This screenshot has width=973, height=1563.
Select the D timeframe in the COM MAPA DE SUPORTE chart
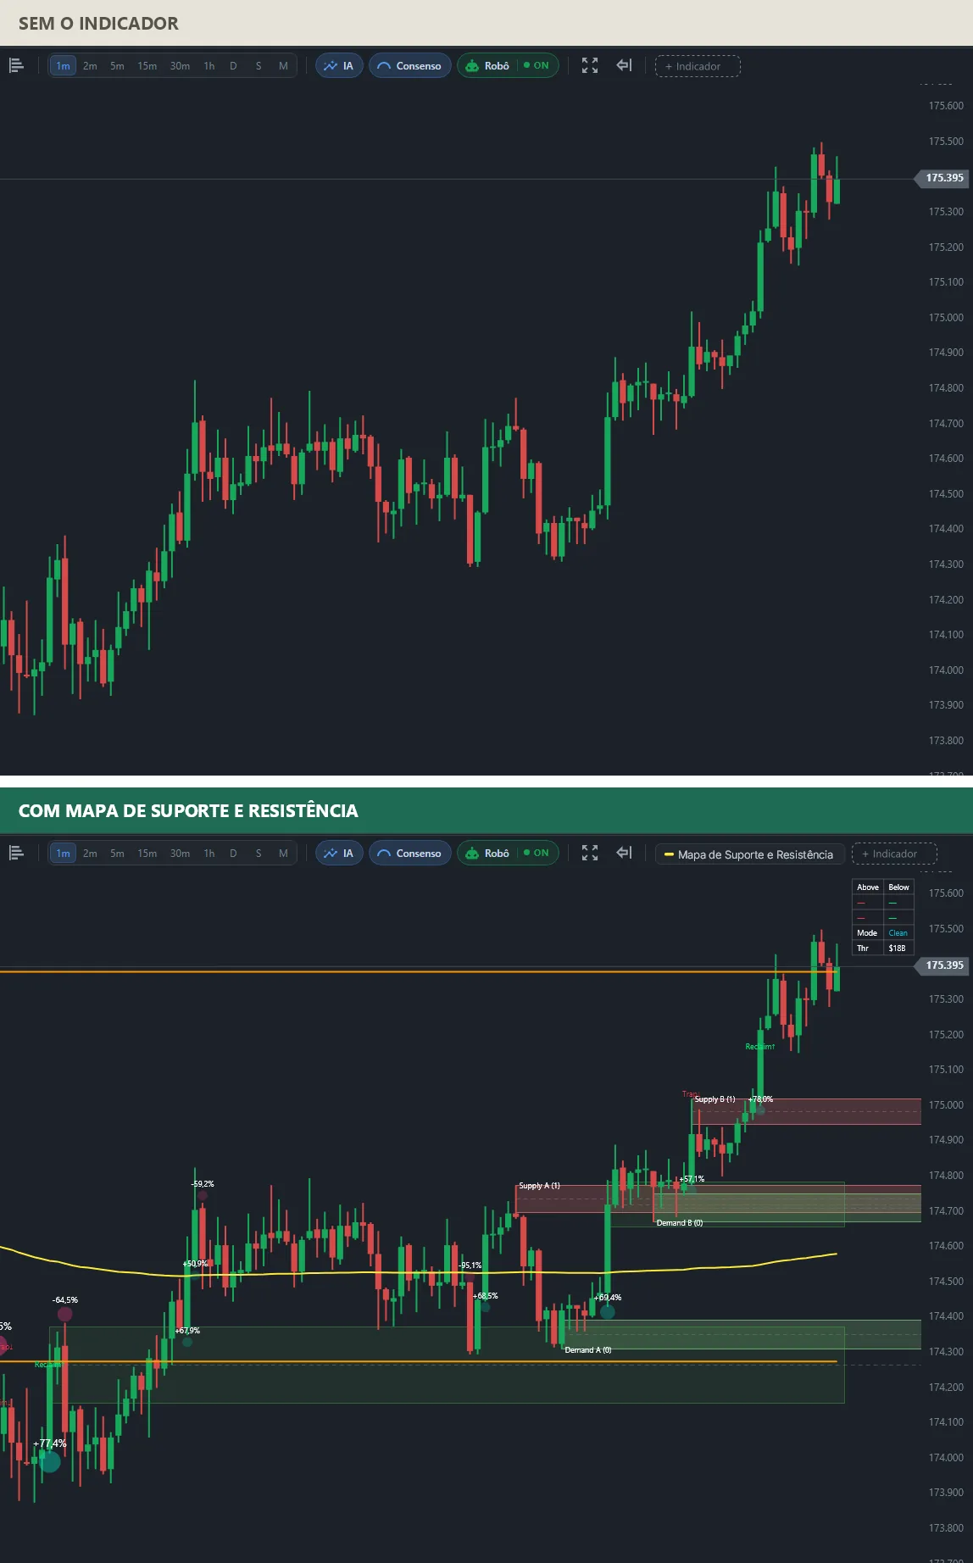click(x=233, y=854)
